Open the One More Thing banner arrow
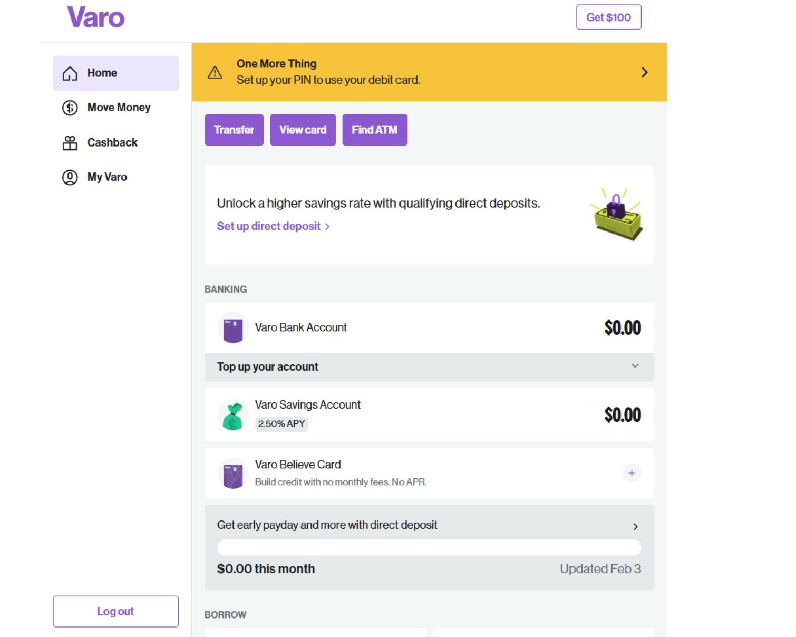The image size is (796, 637). click(644, 72)
